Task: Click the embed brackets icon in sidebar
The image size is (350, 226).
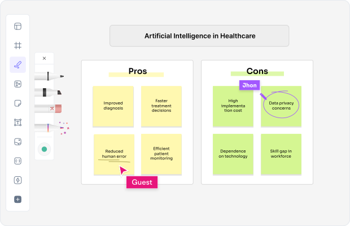Action: click(x=17, y=160)
